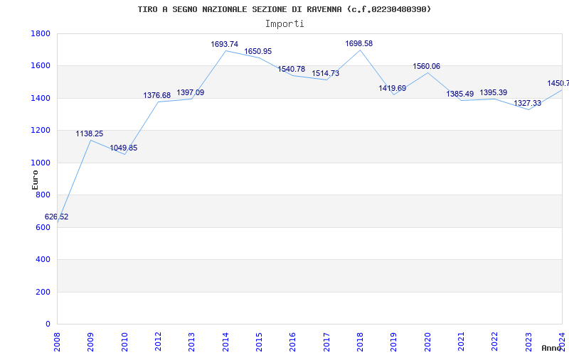Select data label 1397.09
This screenshot has height=355, width=569.
(x=191, y=92)
